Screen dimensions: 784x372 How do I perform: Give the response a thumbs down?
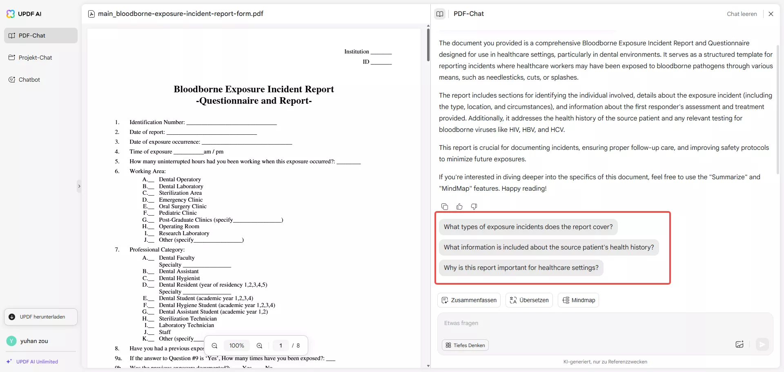click(474, 207)
